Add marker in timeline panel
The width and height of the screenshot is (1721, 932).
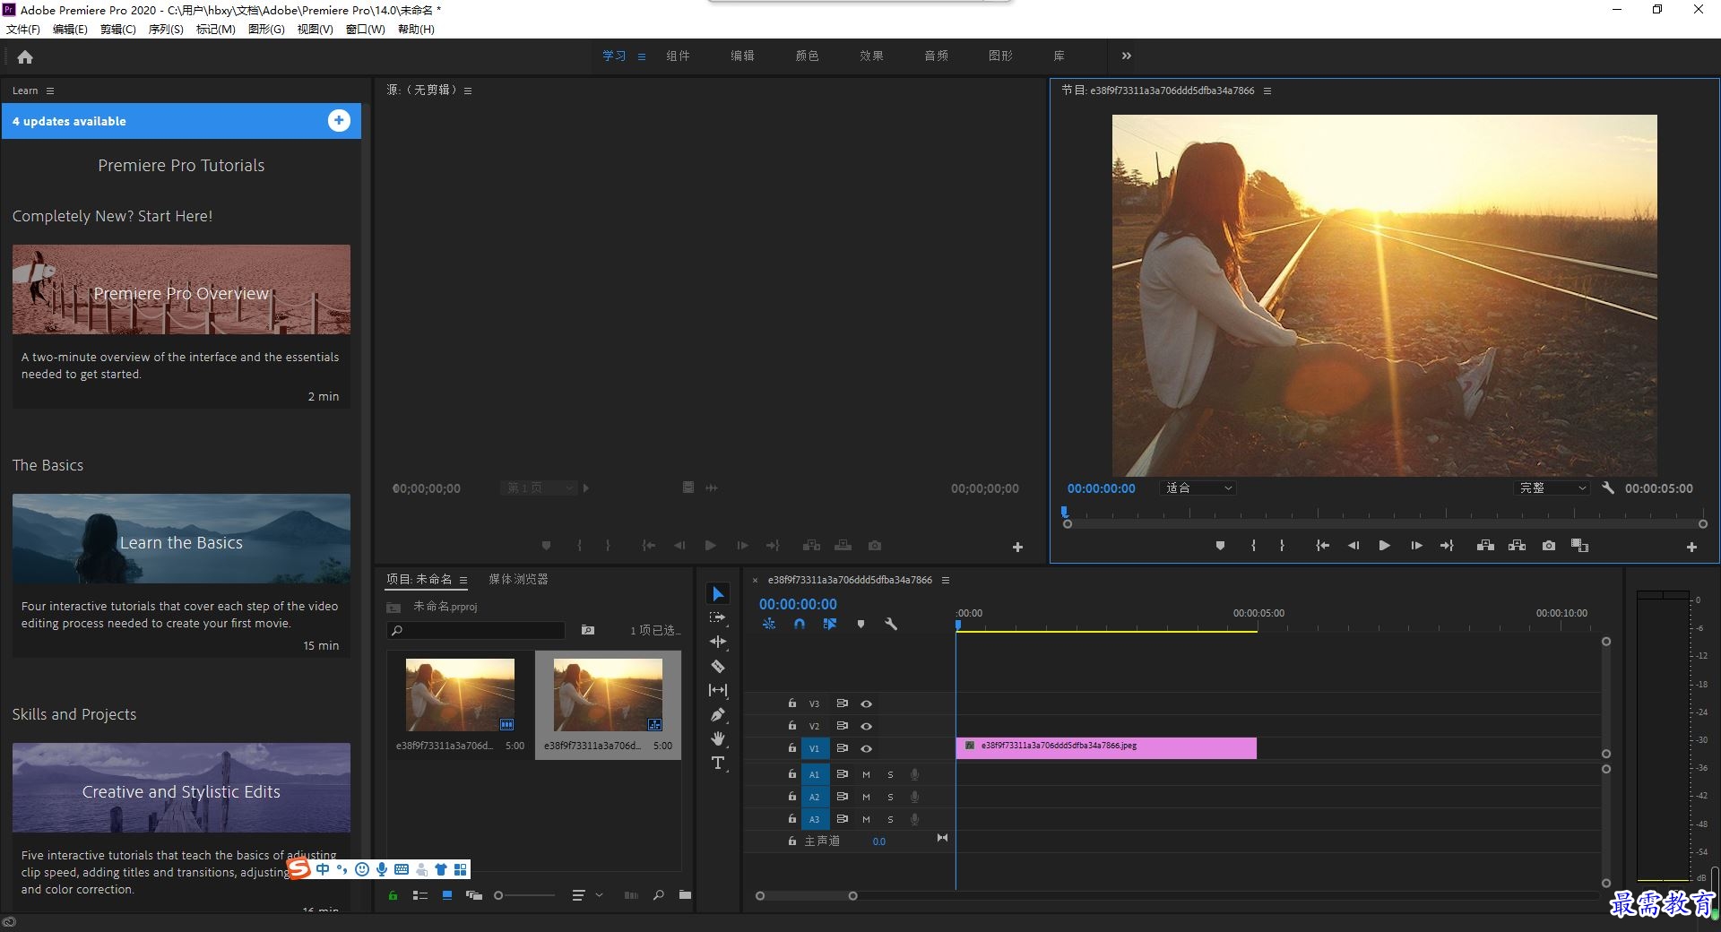click(x=860, y=624)
